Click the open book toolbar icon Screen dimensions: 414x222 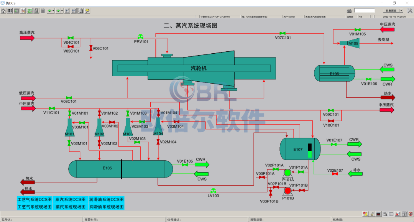tap(80, 11)
